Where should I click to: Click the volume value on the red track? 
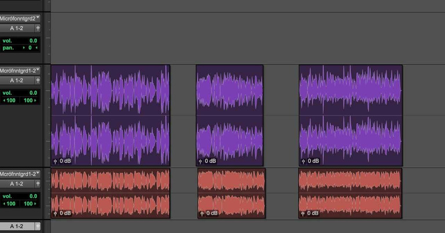(x=32, y=197)
